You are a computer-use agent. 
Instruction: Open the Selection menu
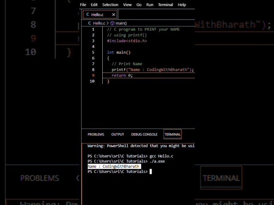coord(110,5)
